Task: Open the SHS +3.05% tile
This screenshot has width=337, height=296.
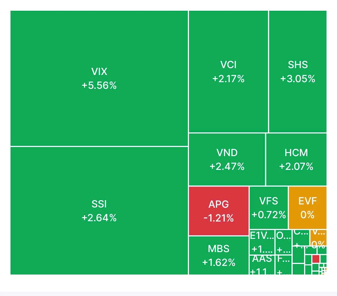Action: click(298, 72)
